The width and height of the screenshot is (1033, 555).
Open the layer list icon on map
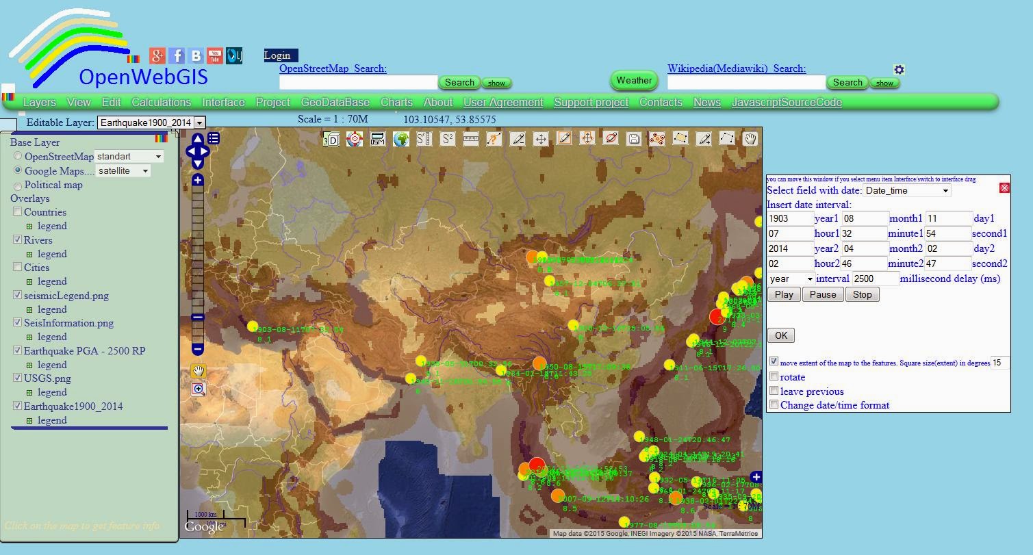tap(214, 139)
